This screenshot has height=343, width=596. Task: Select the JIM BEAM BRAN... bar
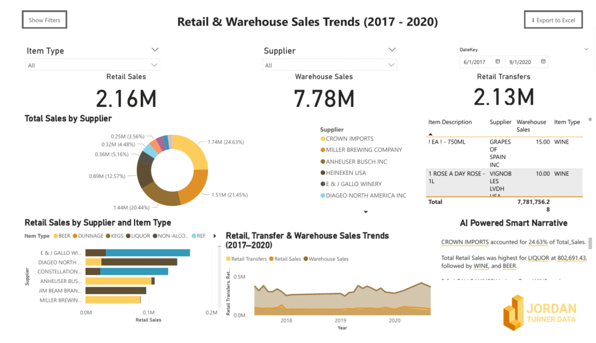click(116, 291)
